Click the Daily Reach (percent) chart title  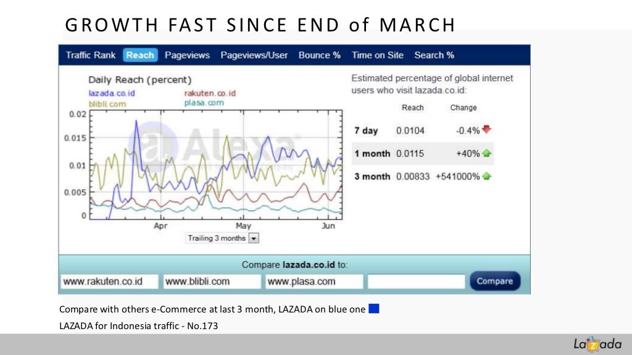click(x=140, y=80)
